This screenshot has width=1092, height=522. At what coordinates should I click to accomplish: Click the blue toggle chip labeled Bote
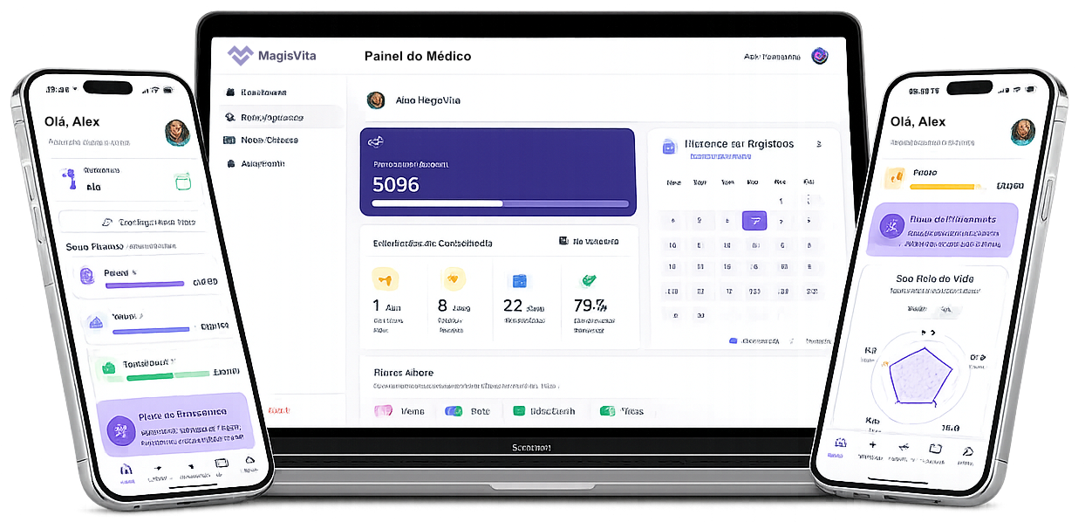(468, 410)
